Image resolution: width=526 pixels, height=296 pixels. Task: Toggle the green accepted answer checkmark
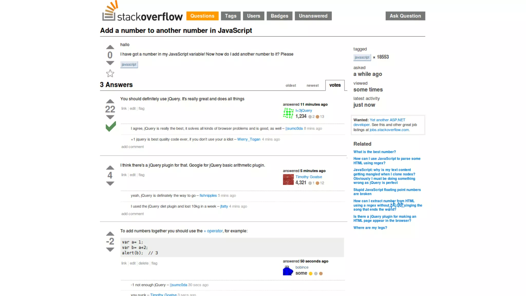(111, 126)
